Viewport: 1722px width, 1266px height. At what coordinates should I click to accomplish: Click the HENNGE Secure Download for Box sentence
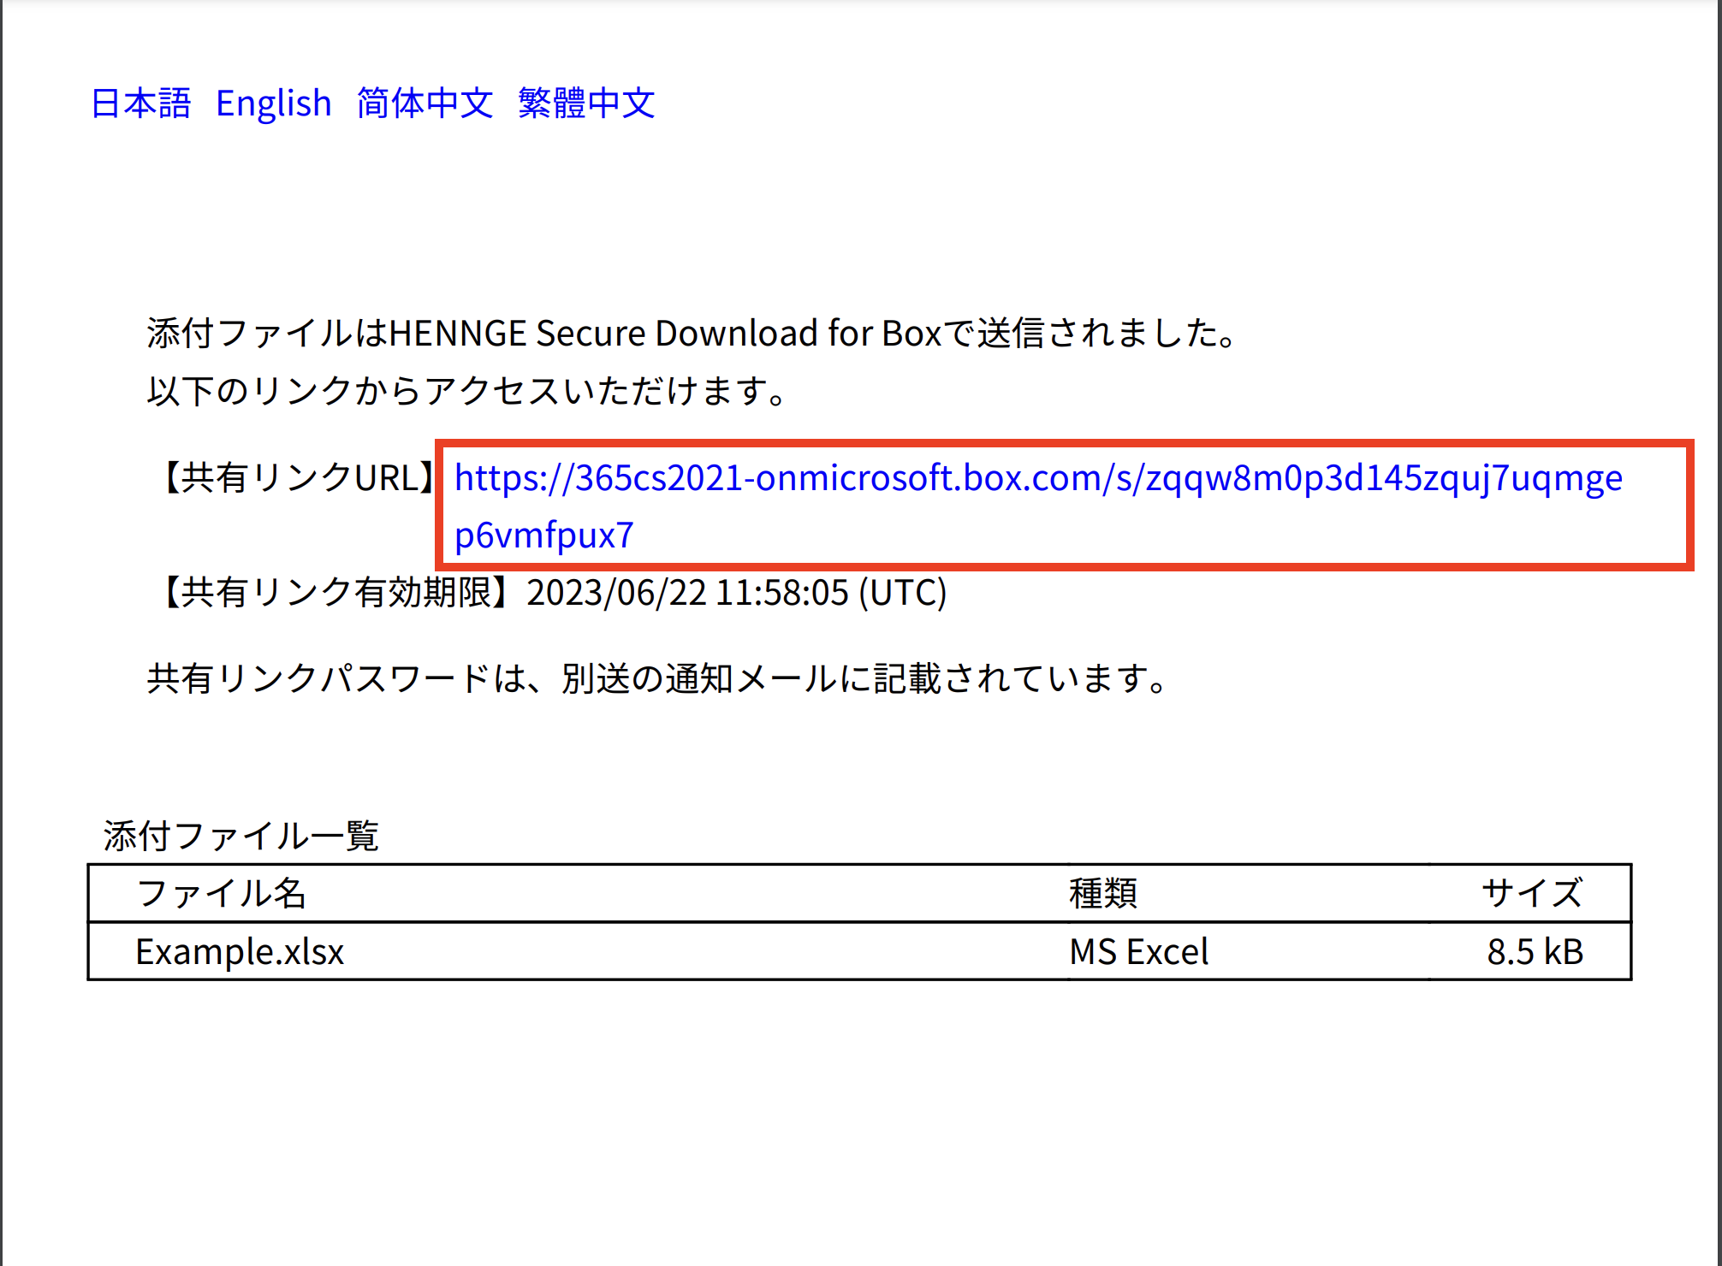click(x=692, y=333)
